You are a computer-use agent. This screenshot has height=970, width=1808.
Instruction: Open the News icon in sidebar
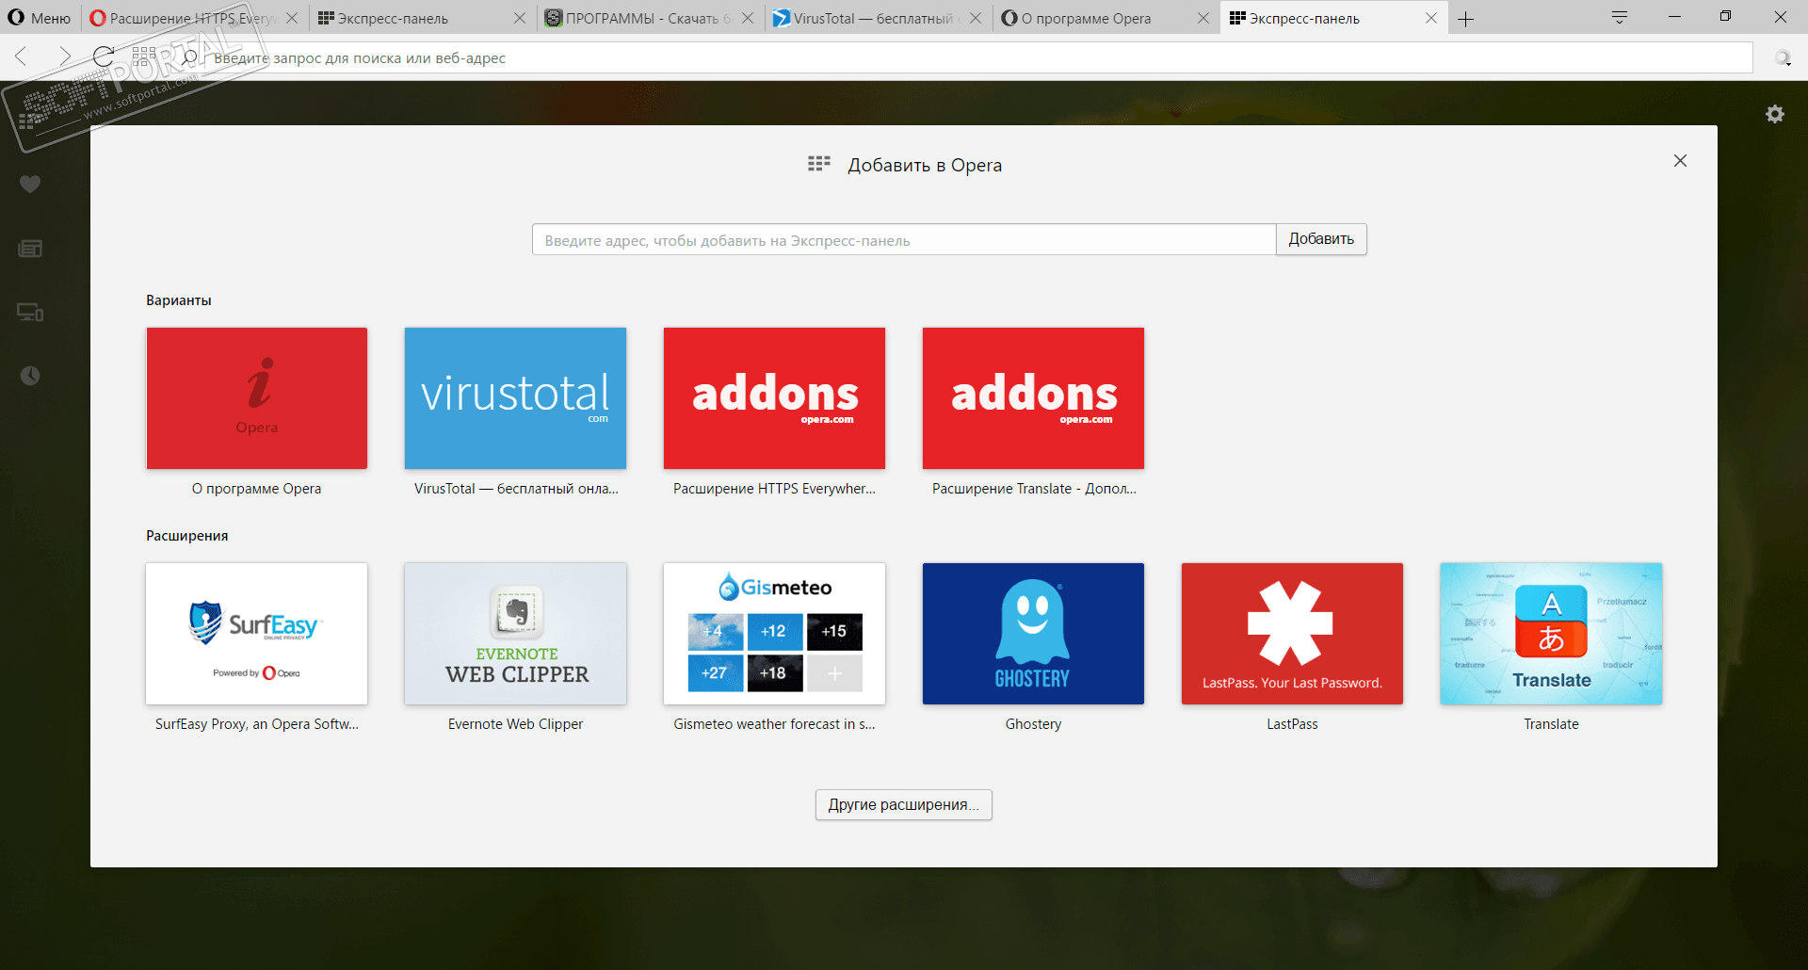(30, 249)
